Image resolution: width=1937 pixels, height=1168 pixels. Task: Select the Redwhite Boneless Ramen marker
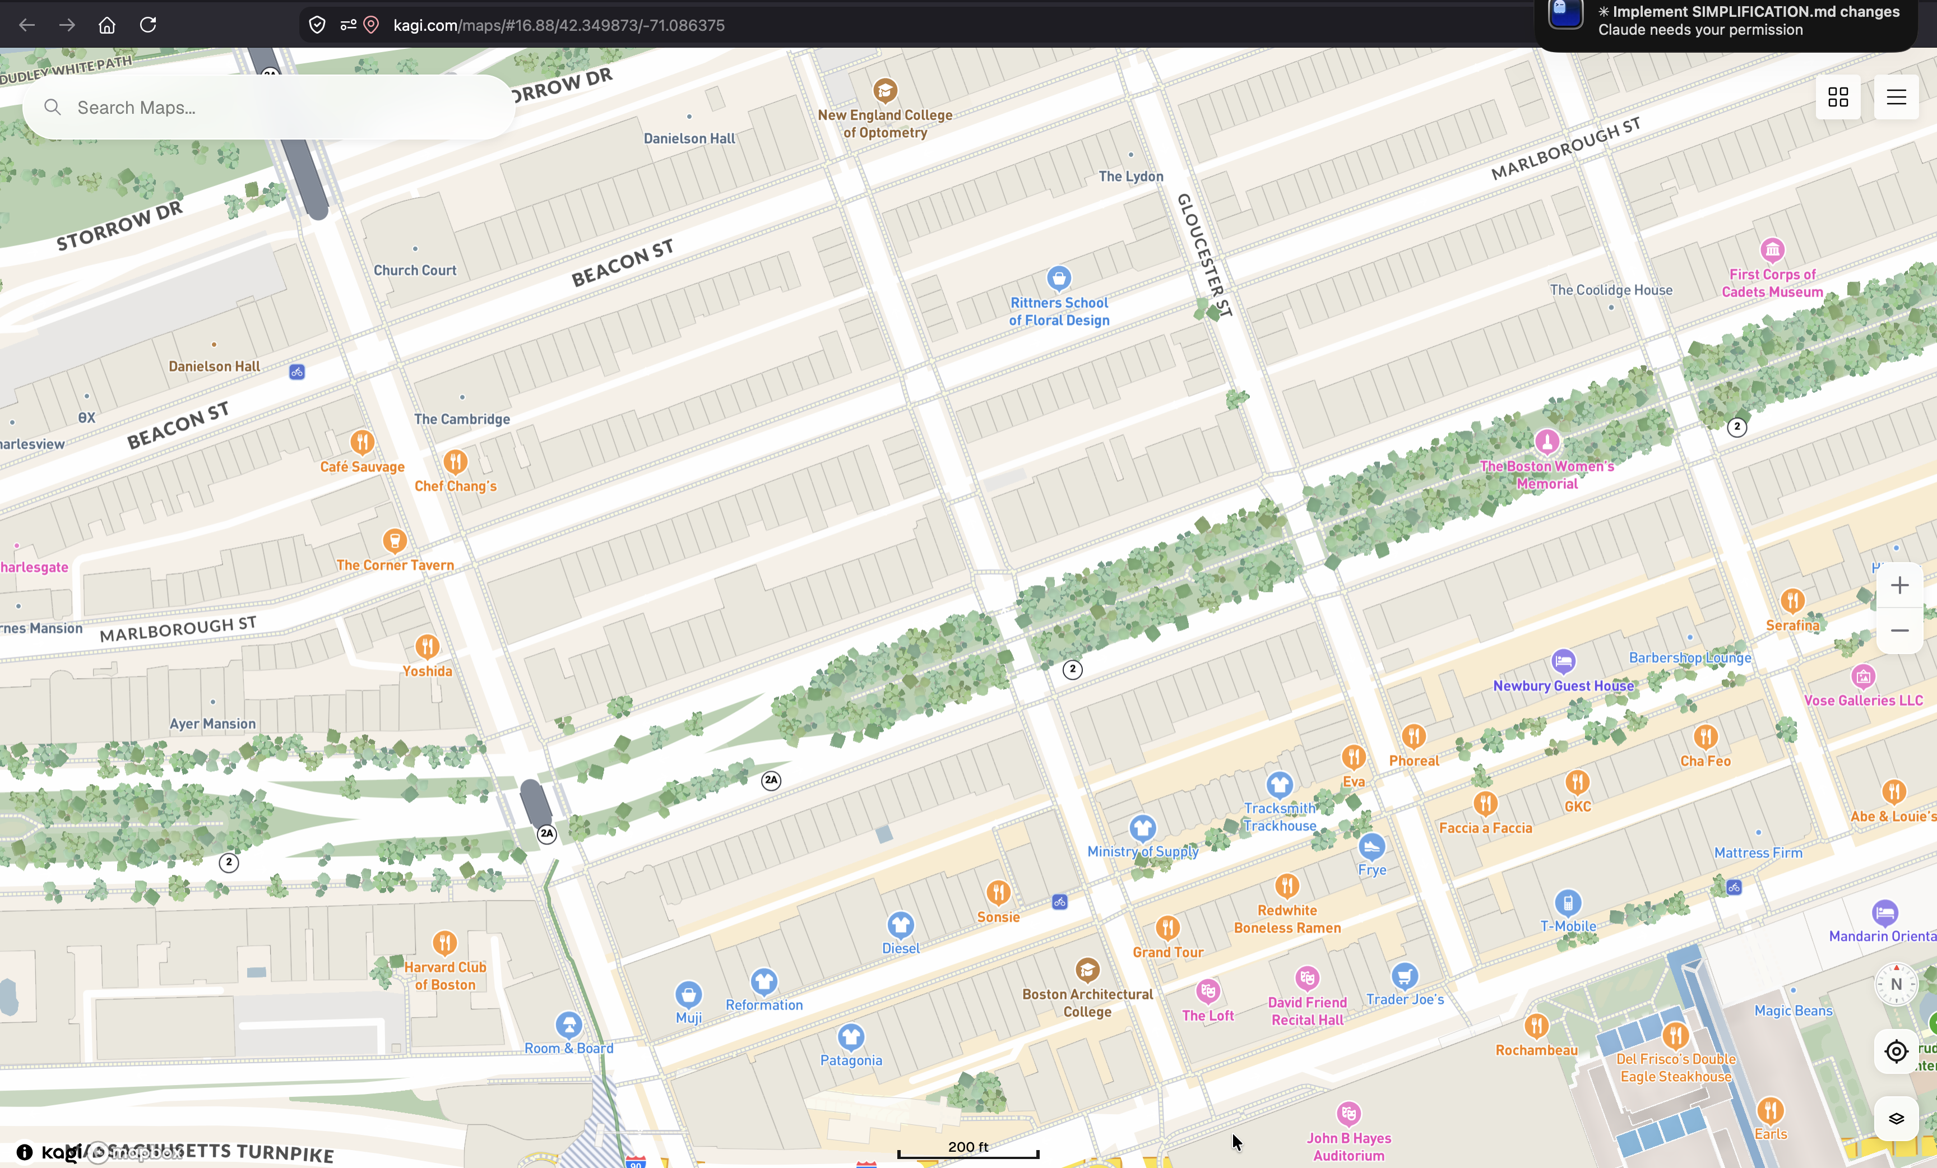pos(1287,887)
